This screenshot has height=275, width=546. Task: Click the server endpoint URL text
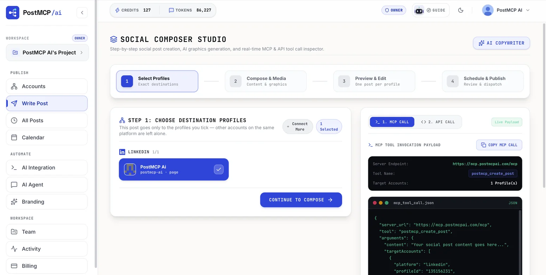[485, 164]
